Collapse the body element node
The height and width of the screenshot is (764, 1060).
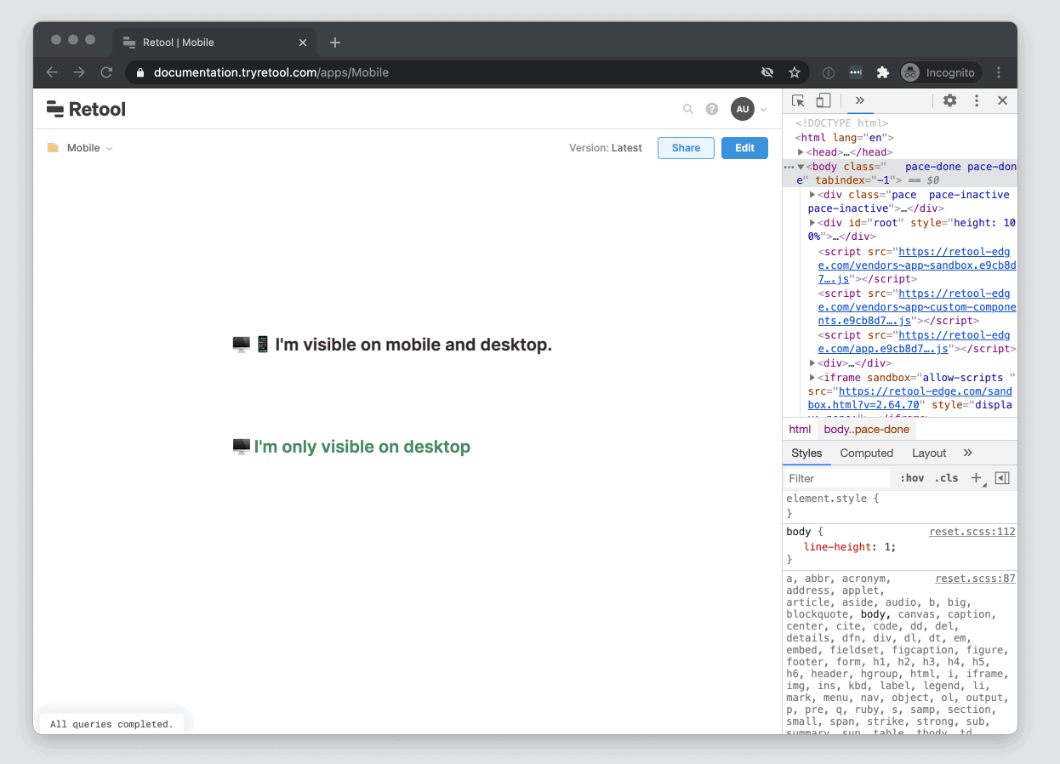click(x=801, y=167)
